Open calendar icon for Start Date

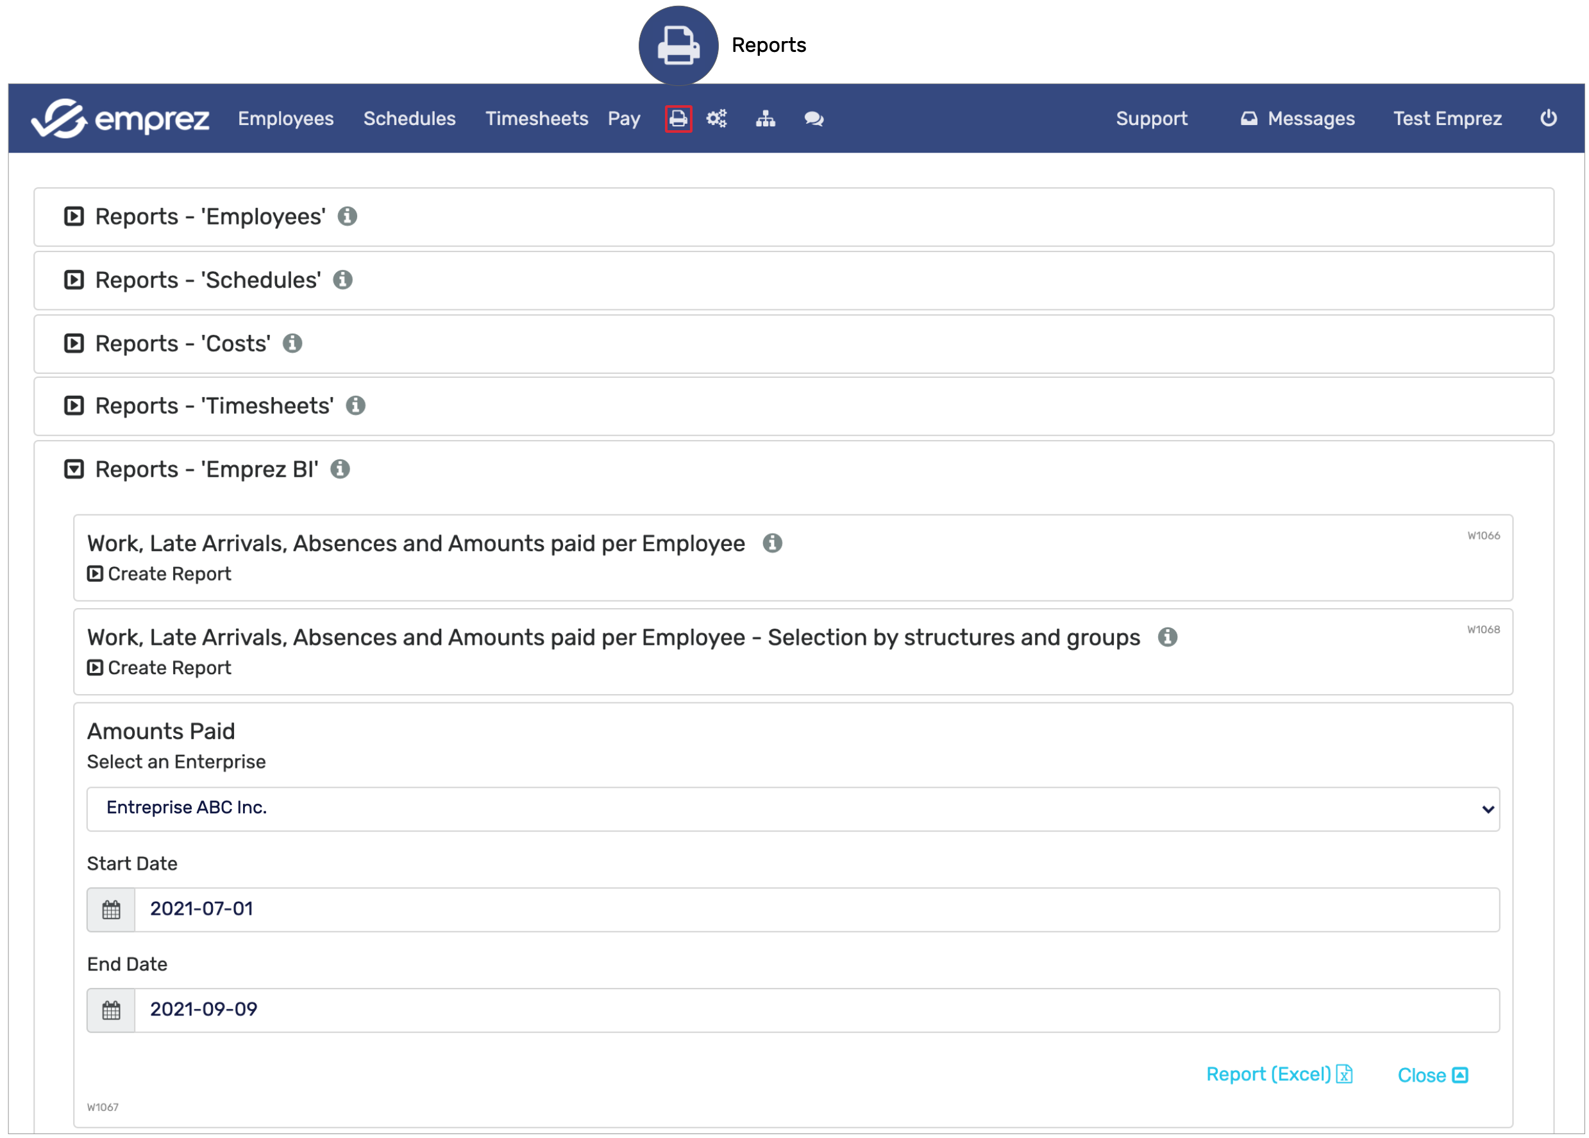click(x=112, y=910)
